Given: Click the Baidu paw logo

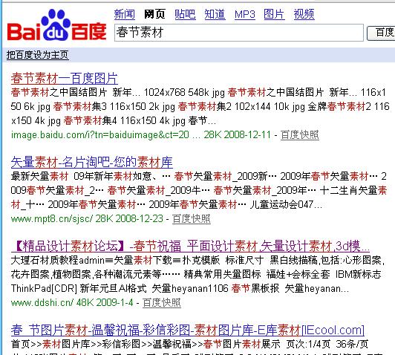Looking at the screenshot, I should [x=56, y=25].
